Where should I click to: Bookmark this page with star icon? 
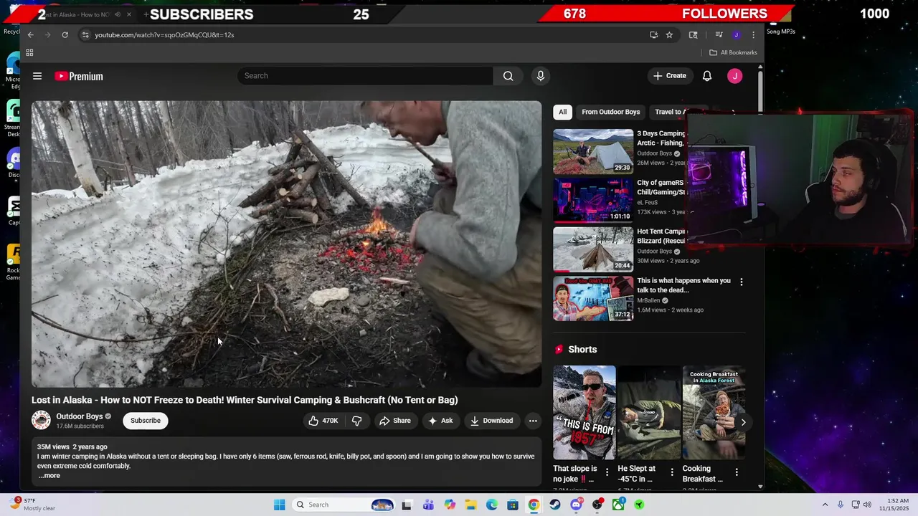(x=669, y=34)
